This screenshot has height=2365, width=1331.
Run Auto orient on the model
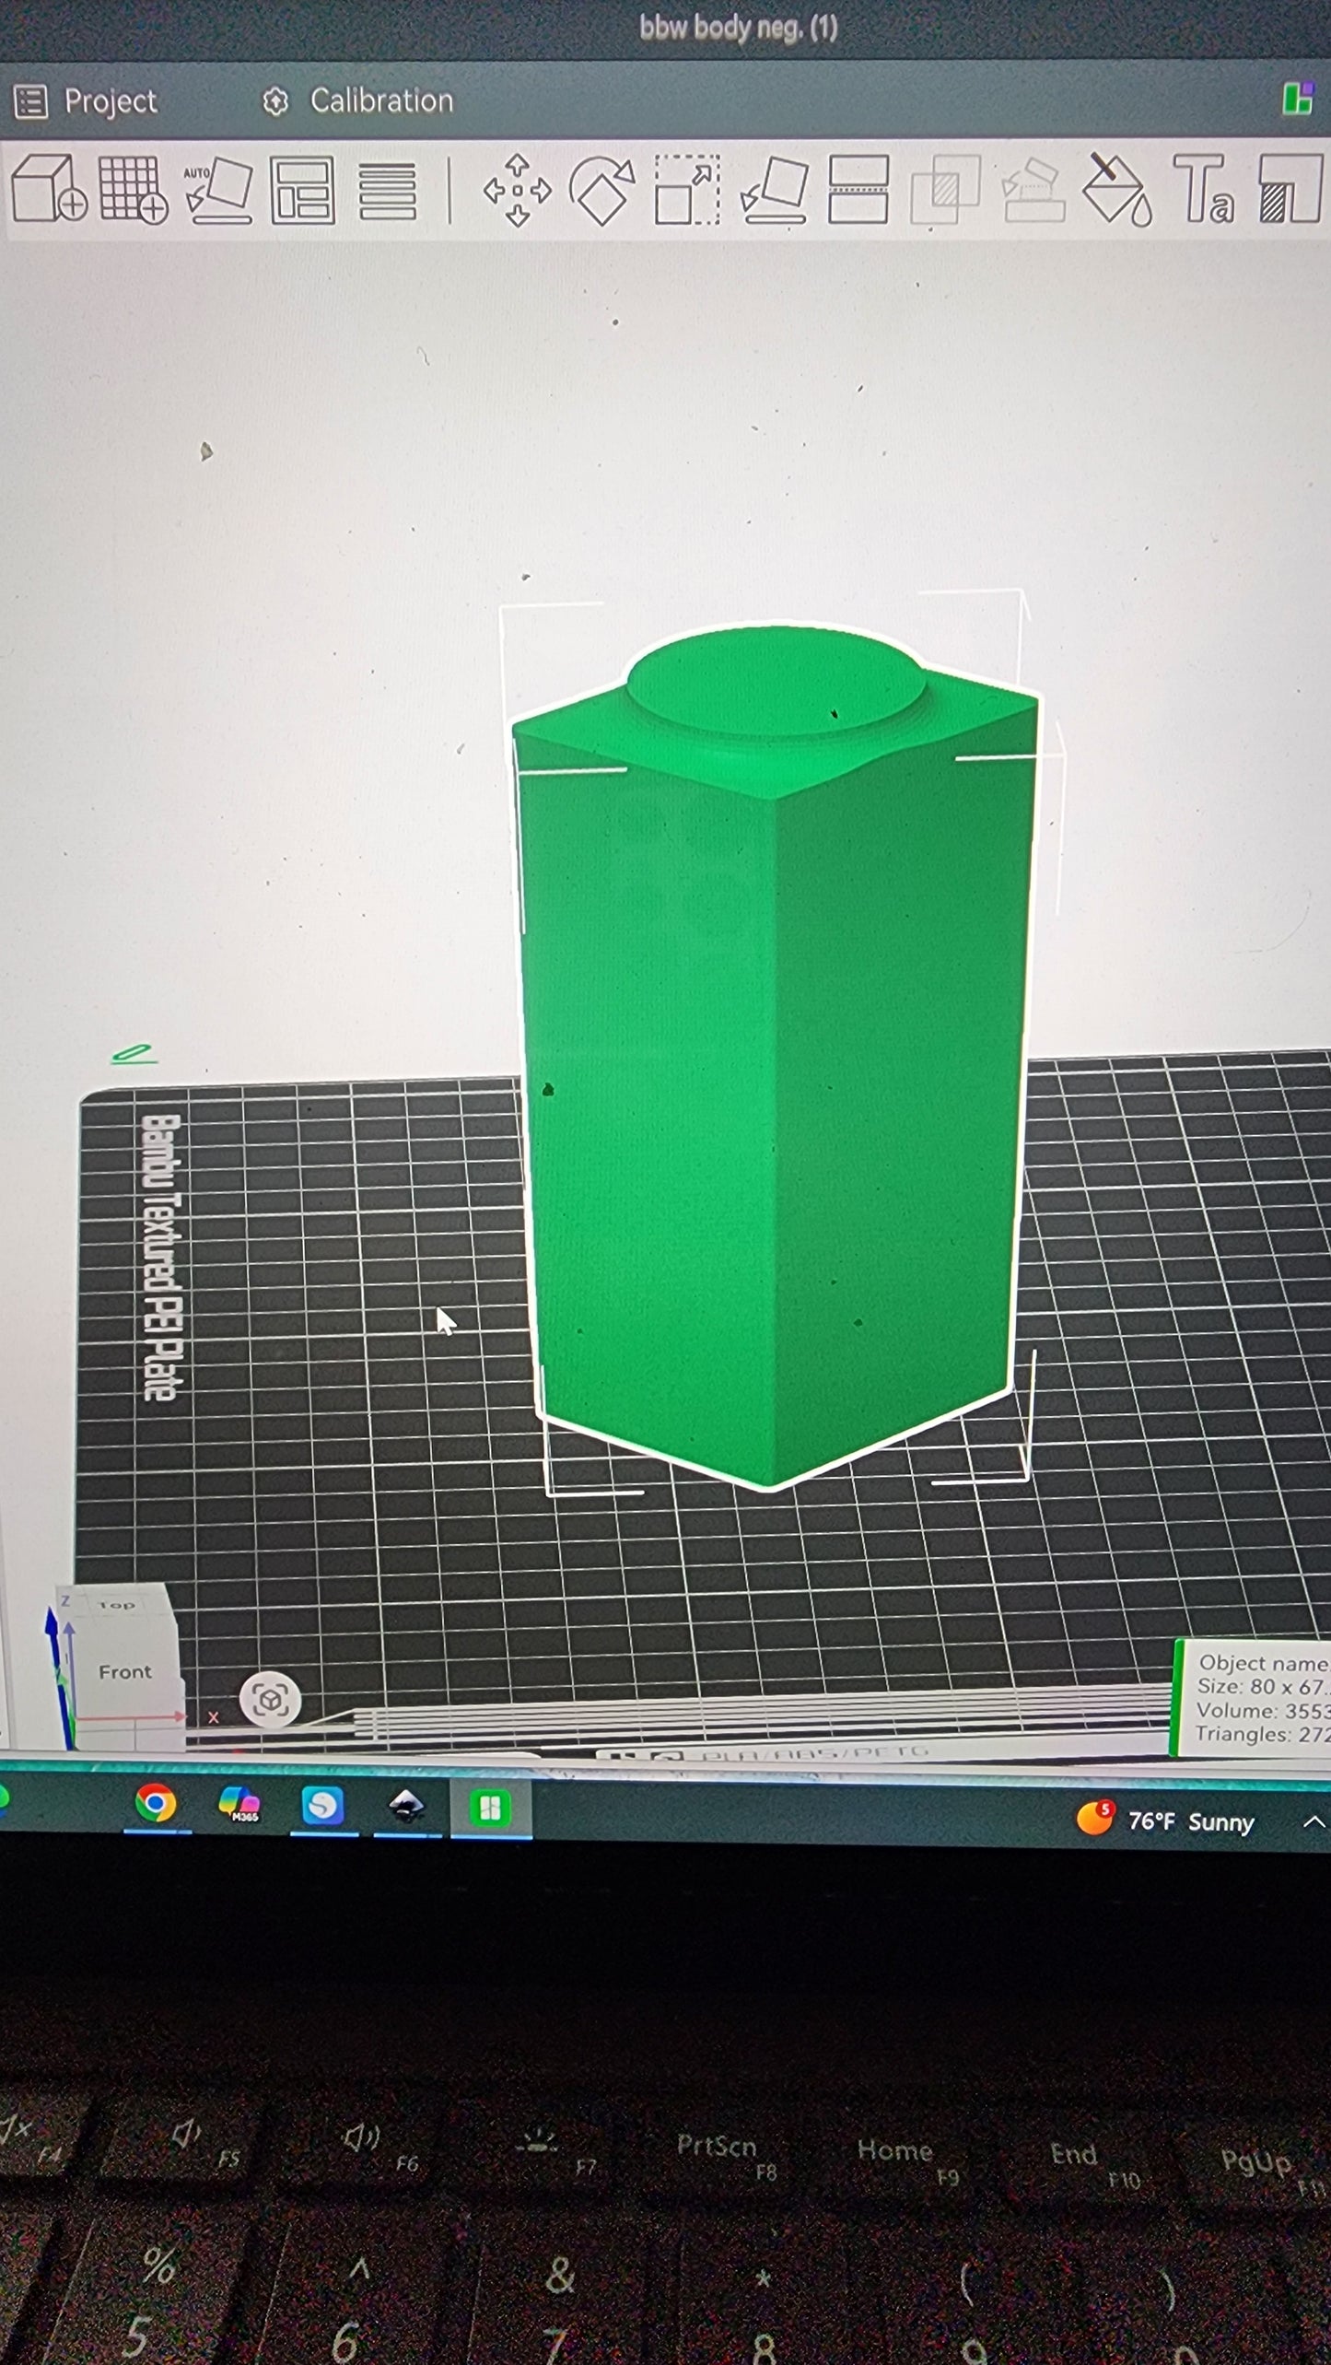click(218, 190)
